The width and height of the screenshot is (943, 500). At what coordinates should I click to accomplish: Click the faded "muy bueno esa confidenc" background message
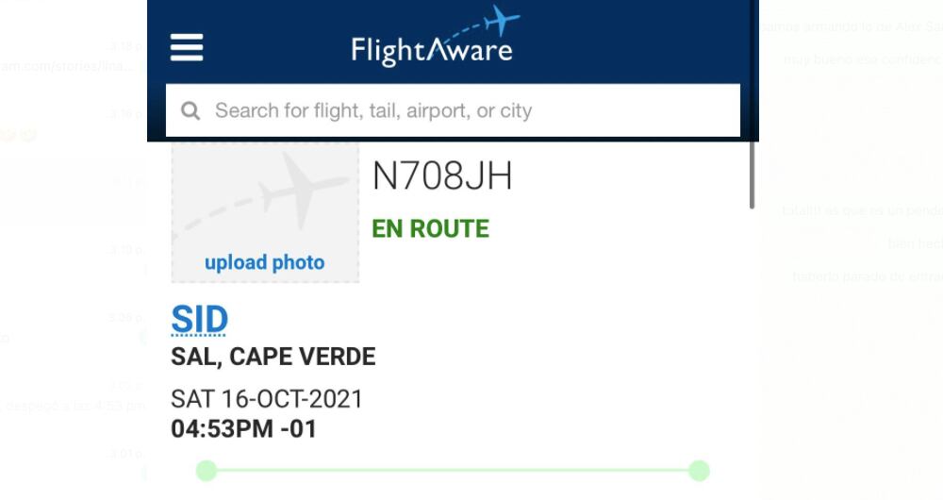click(x=862, y=59)
